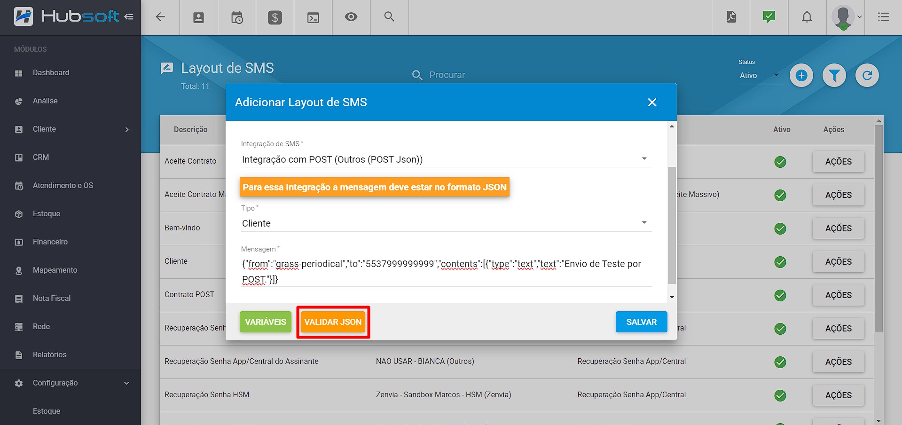This screenshot has height=425, width=902.
Task: Open Tipo dropdown showing Cliente
Action: (446, 223)
